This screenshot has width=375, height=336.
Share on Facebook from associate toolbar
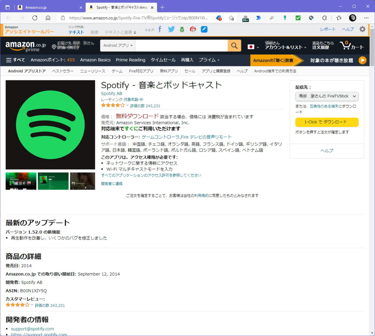coord(160,29)
